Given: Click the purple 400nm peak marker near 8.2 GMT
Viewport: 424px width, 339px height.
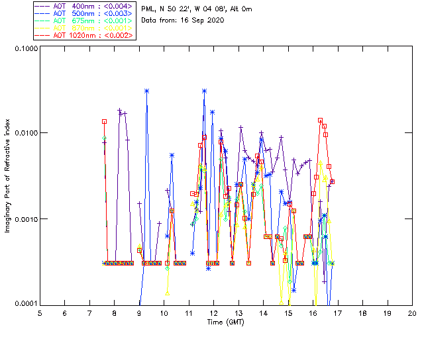Looking at the screenshot, I should 119,111.
